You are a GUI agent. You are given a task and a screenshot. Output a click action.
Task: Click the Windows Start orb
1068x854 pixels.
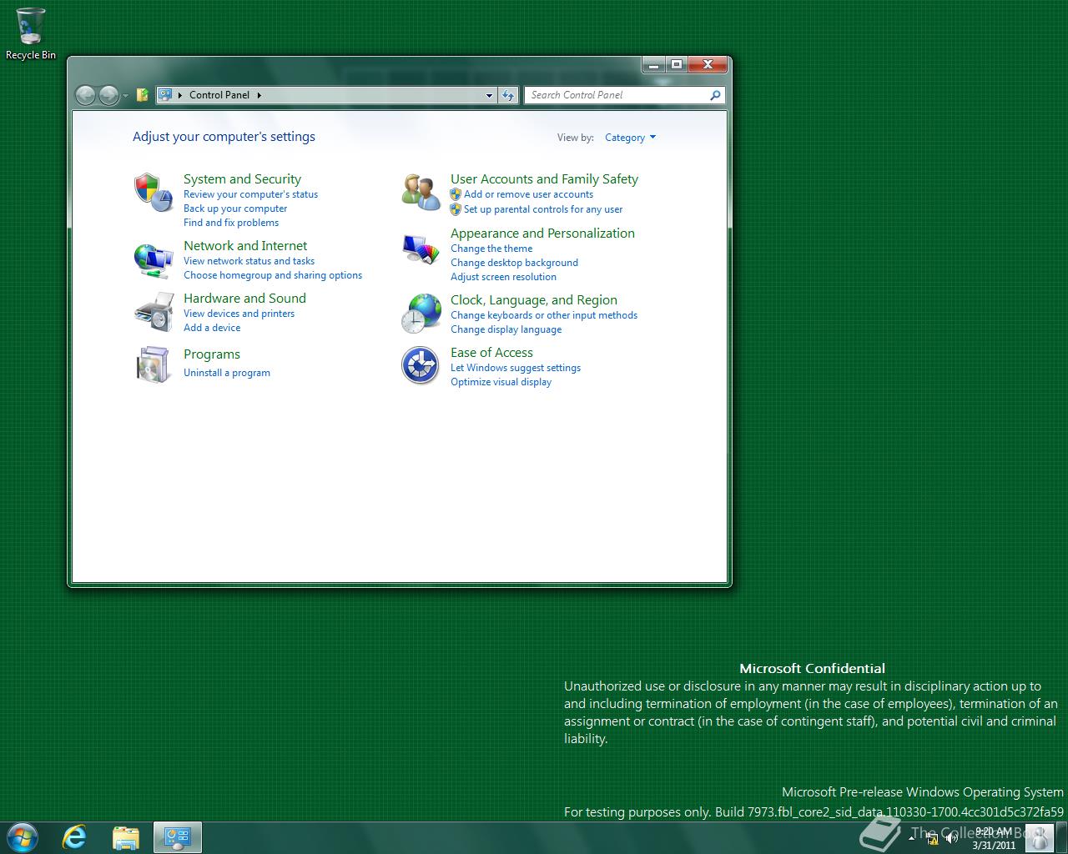pos(23,837)
